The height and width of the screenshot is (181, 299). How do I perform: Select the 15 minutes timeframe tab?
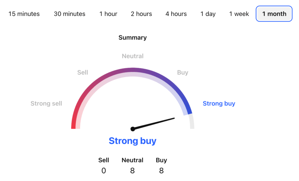click(x=24, y=14)
